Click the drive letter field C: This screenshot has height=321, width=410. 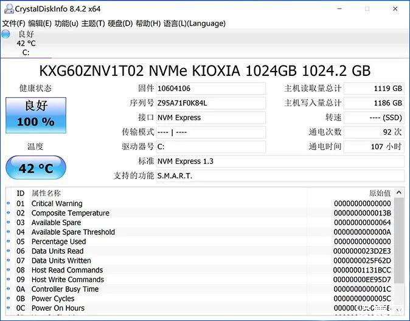click(x=210, y=147)
